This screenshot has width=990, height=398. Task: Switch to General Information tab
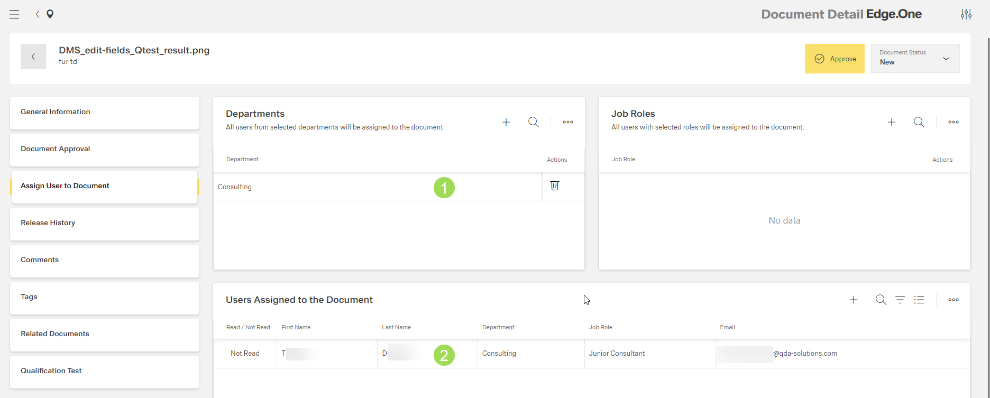104,112
